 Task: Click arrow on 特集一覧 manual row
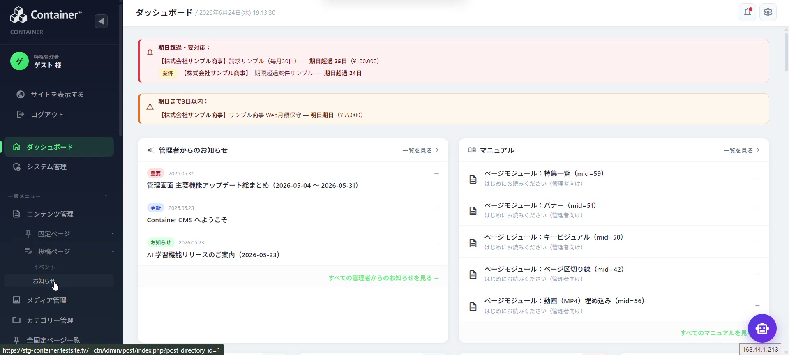[x=757, y=178]
